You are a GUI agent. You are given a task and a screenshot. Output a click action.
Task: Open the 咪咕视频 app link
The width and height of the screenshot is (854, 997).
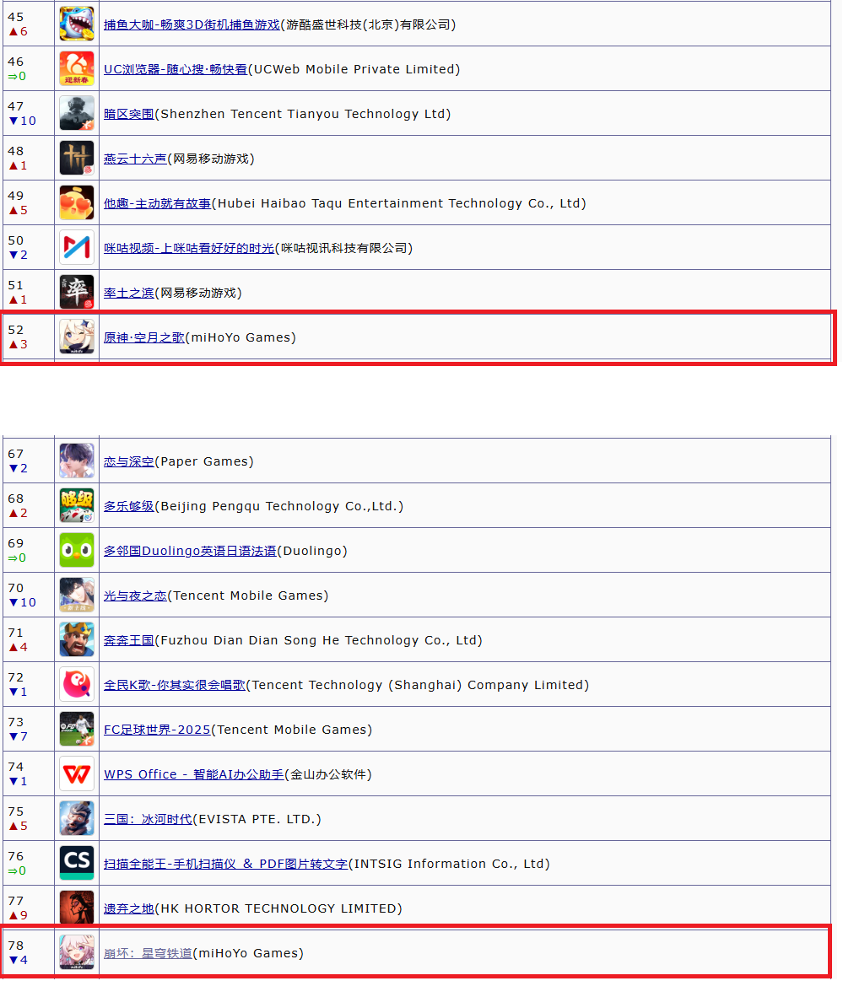189,249
